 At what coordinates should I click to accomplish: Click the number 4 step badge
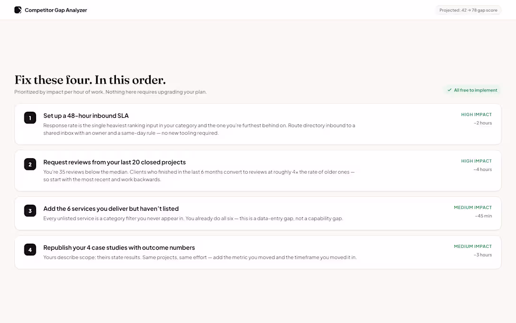coord(30,250)
